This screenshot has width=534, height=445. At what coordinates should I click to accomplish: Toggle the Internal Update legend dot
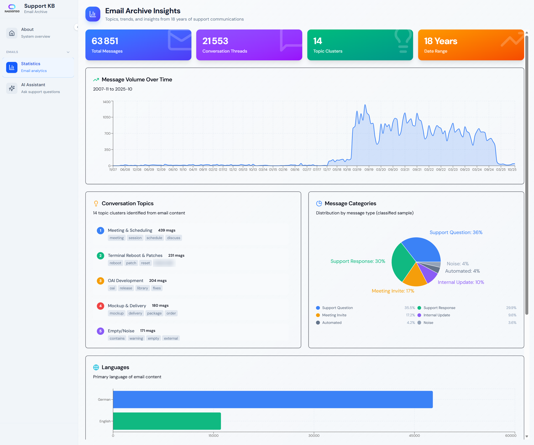[419, 315]
